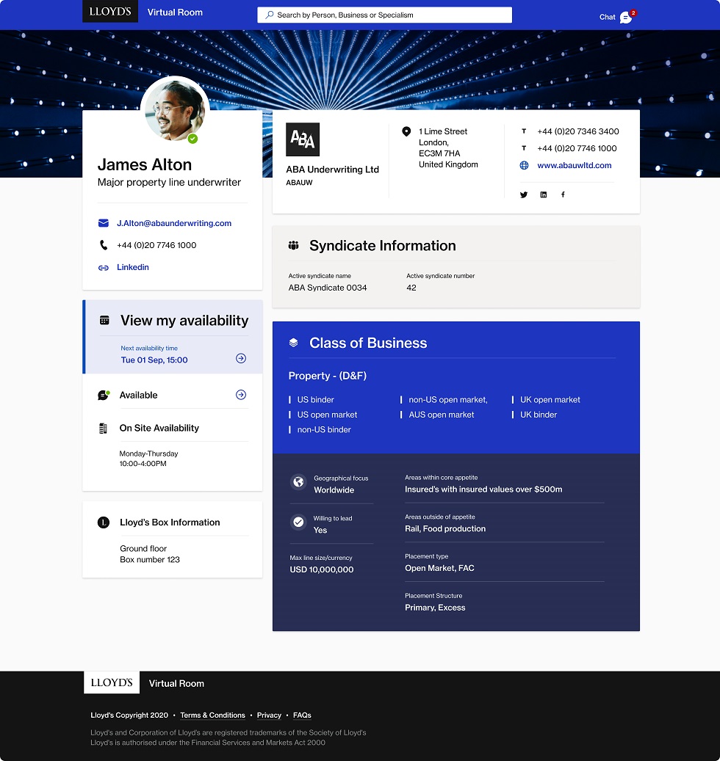Open ABA Underwriting Facebook page
The width and height of the screenshot is (720, 761).
point(563,194)
